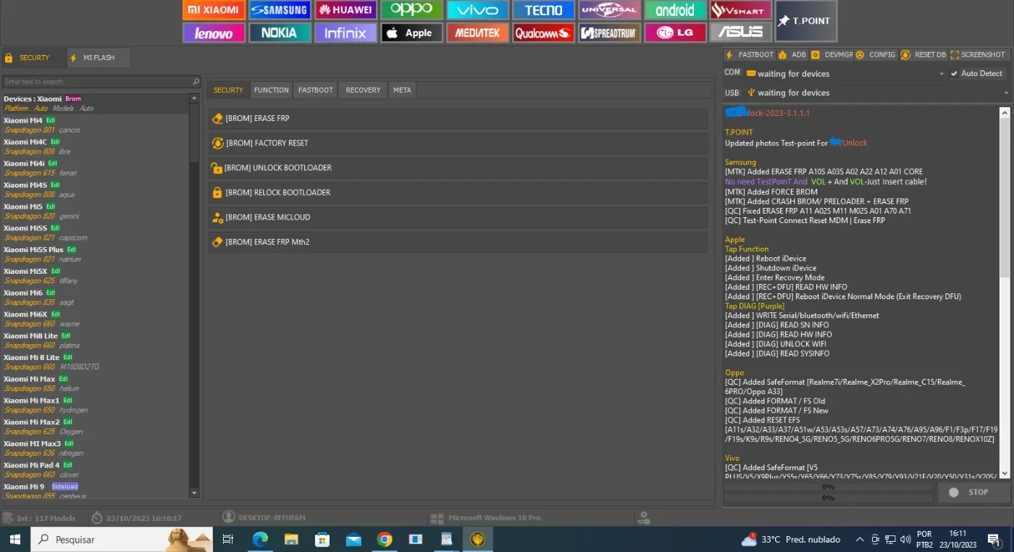1014x552 pixels.
Task: Open the RECOVERY tab
Action: tap(363, 90)
